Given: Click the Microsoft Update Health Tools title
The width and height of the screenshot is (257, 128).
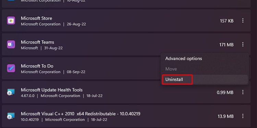Looking at the screenshot, I should point(52,90).
